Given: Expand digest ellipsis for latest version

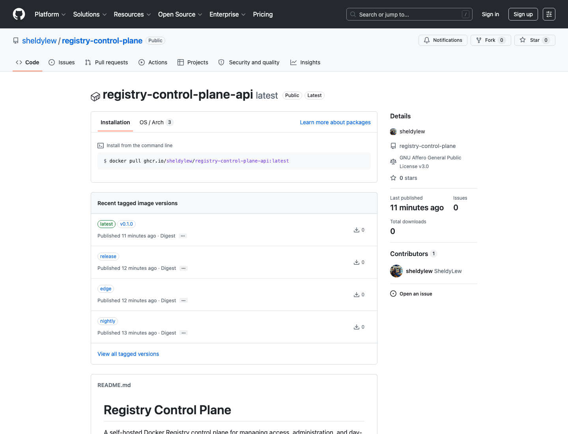Looking at the screenshot, I should 183,236.
